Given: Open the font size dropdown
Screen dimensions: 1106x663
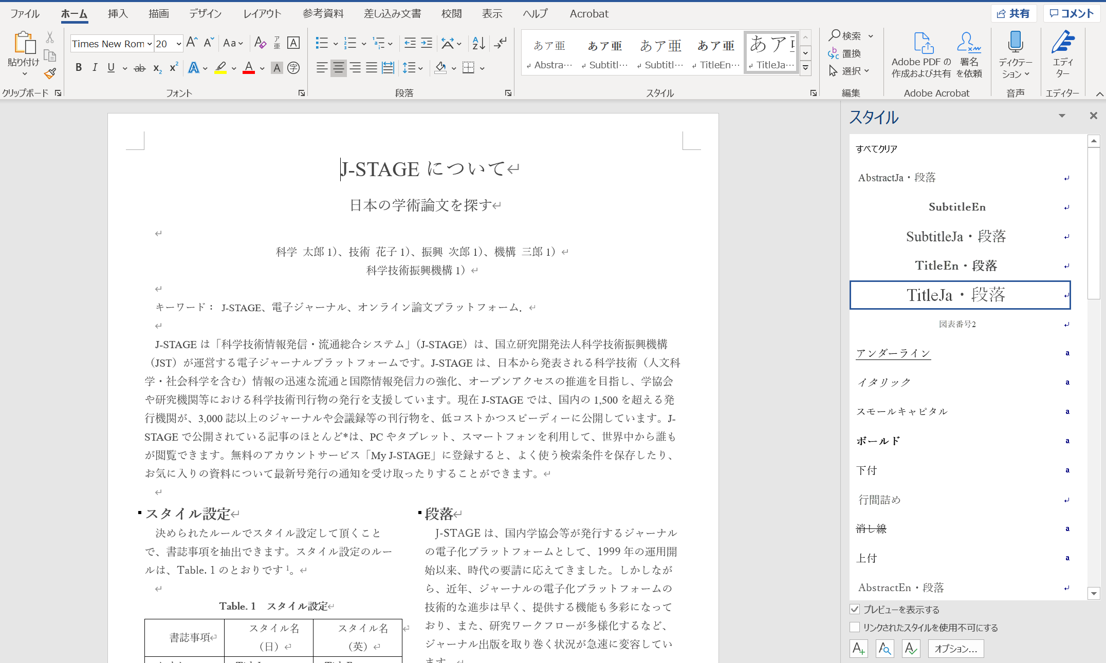Looking at the screenshot, I should (x=178, y=44).
